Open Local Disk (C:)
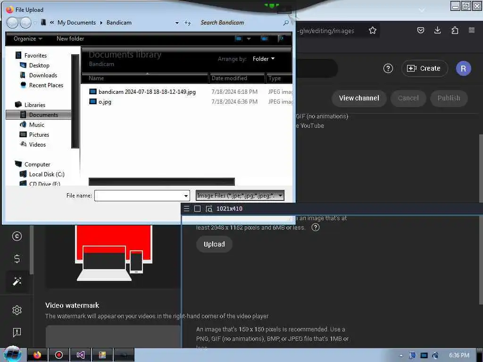The height and width of the screenshot is (362, 483). pos(42,174)
